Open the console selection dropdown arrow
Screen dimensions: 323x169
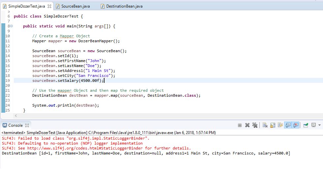pos(319,125)
